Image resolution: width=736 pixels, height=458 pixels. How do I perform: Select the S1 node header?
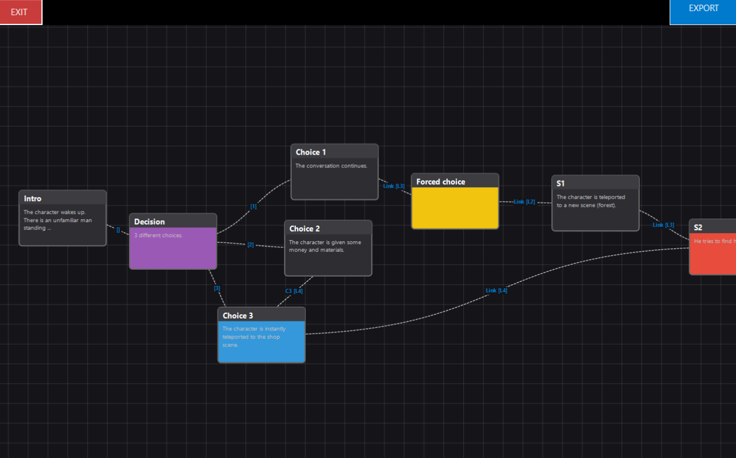[595, 183]
